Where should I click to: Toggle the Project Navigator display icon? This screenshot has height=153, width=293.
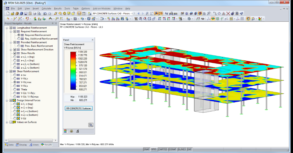[x=79, y=14]
